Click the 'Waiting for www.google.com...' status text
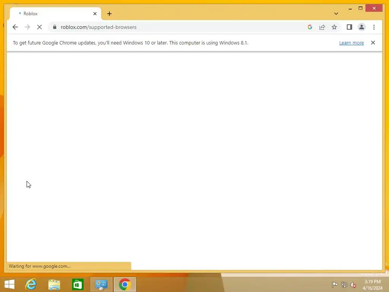 click(x=40, y=266)
